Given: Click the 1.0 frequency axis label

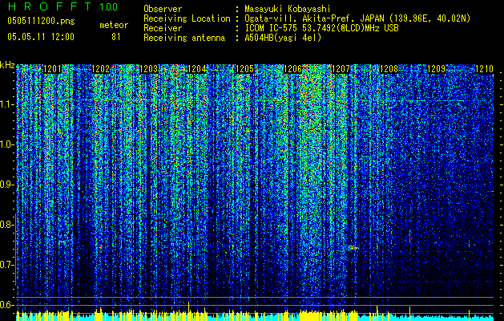Looking at the screenshot, I should [7, 144].
